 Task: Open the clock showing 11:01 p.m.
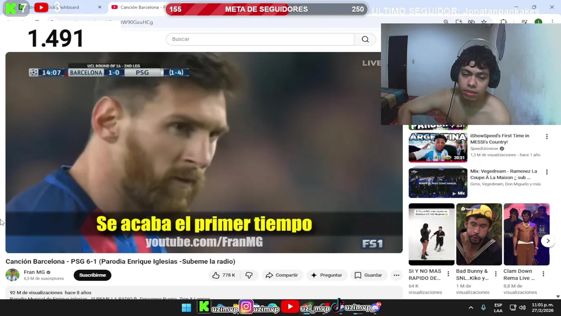[543, 308]
